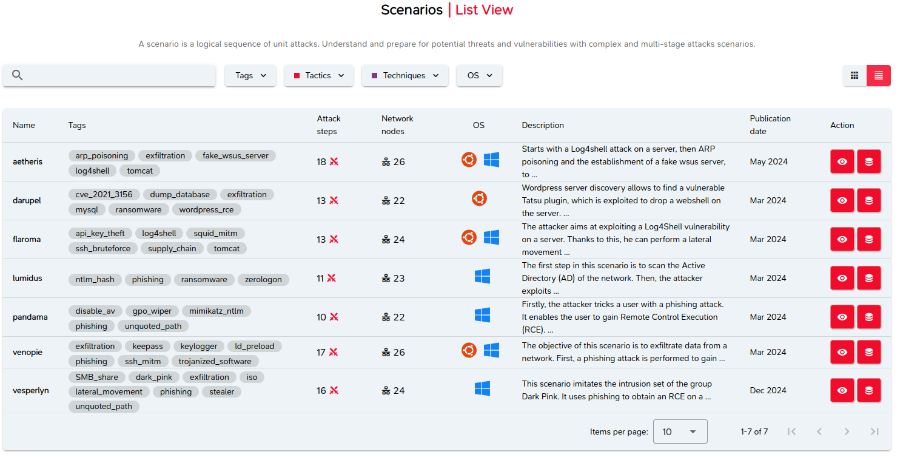The image size is (903, 457).
Task: Click the scenario name vesperlyn
Action: (30, 390)
